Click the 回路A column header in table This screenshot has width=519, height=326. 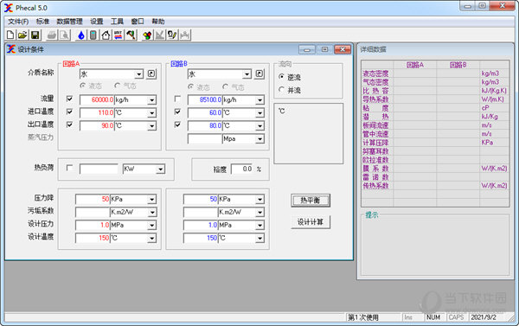click(x=414, y=65)
